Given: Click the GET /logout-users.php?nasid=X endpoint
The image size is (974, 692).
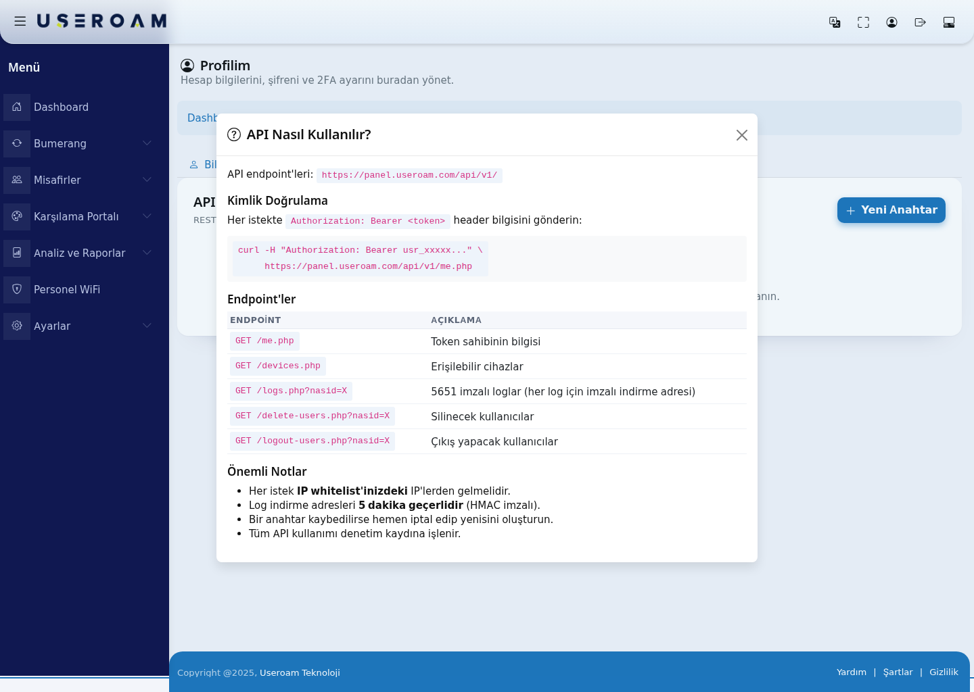Looking at the screenshot, I should point(312,441).
